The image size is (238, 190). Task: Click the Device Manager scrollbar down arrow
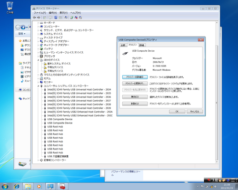coord(217,162)
